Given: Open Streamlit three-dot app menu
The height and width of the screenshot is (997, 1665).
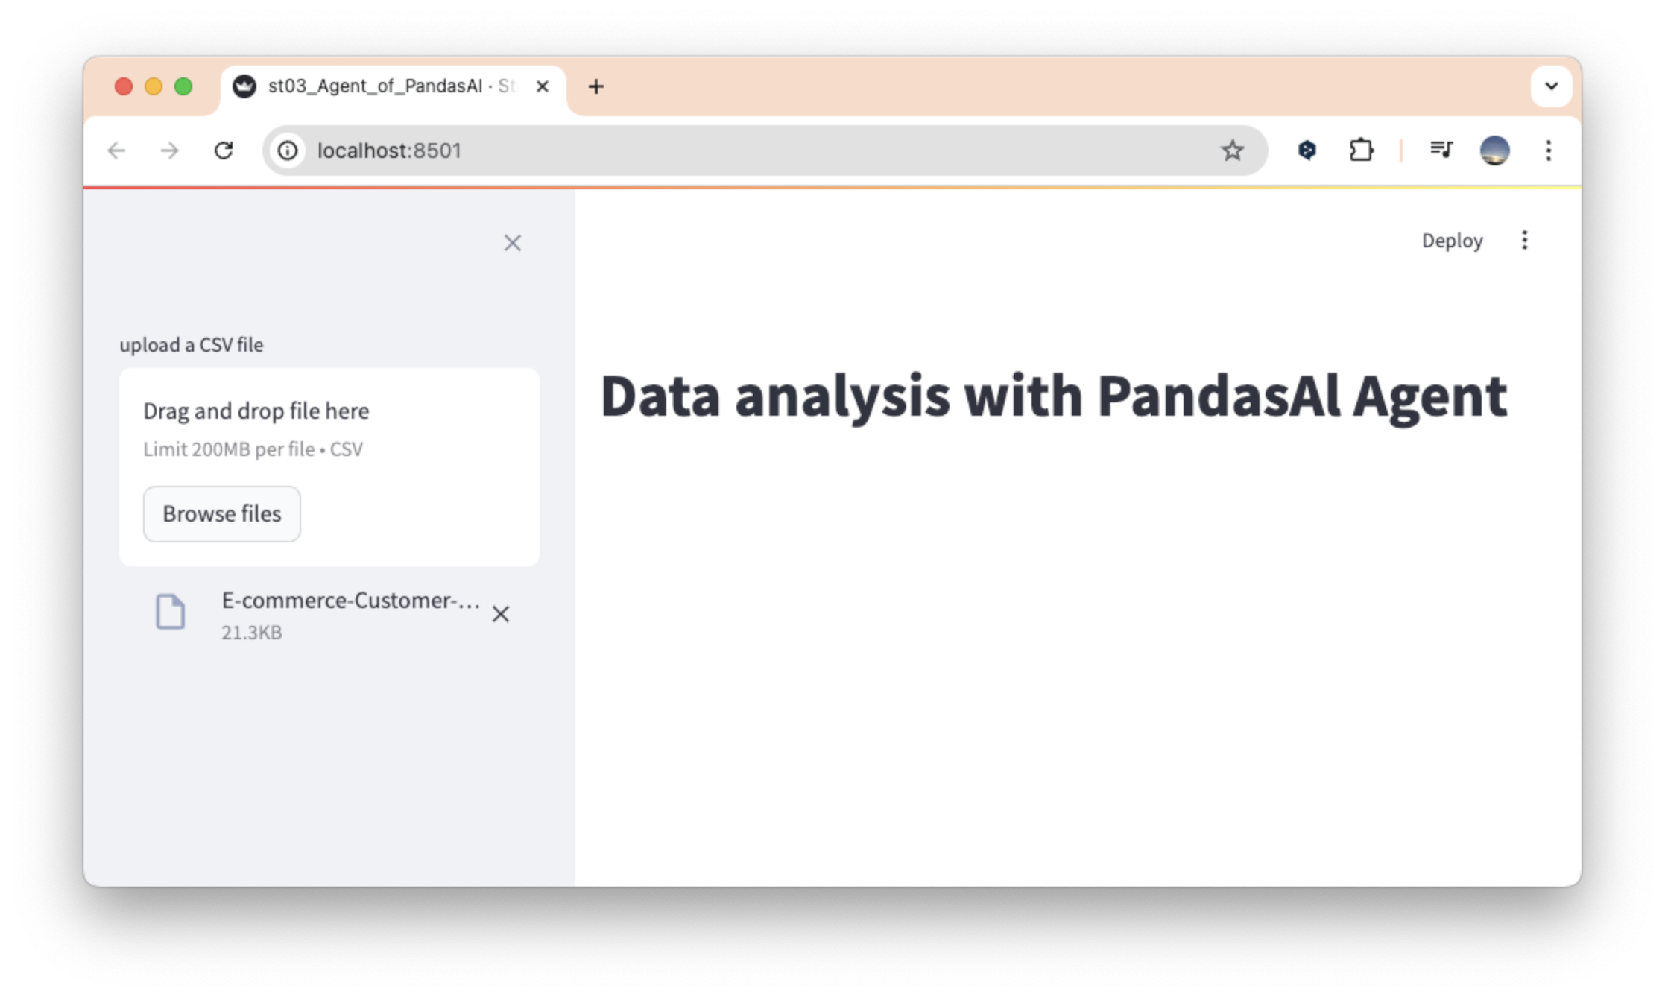Looking at the screenshot, I should 1524,240.
